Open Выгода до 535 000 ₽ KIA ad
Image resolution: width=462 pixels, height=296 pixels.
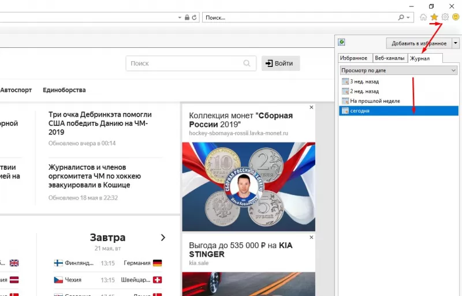coord(240,250)
